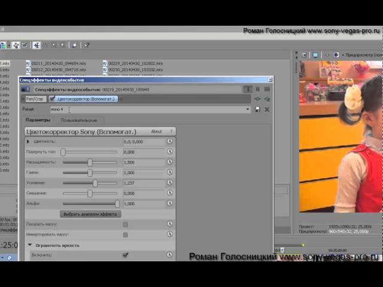Click the Выбрать диапазон эффекта button

click(x=90, y=214)
